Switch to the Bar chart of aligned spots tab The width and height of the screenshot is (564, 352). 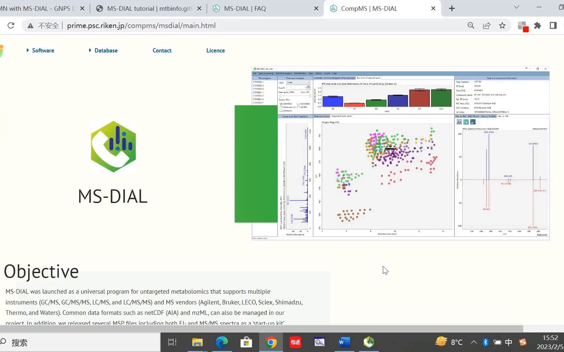(x=368, y=78)
